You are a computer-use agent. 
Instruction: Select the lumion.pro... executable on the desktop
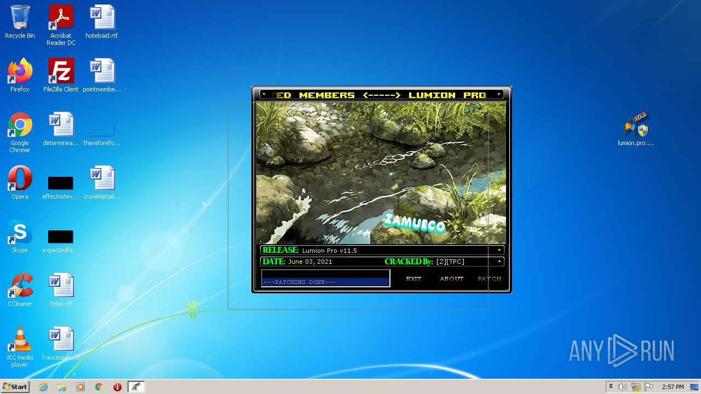[x=636, y=129]
